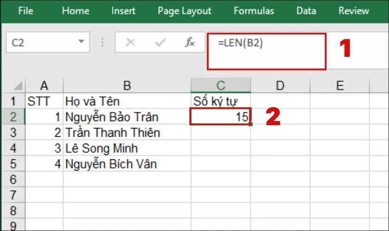Select column E header
This screenshot has width=389, height=231.
(340, 85)
